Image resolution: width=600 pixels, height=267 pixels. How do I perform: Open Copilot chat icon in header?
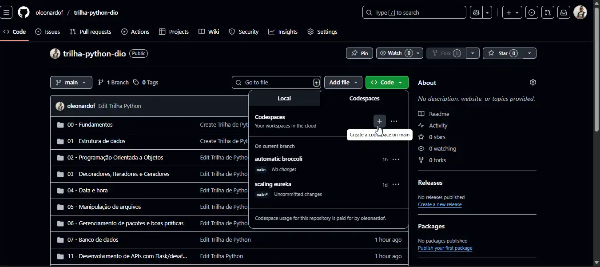(x=477, y=12)
